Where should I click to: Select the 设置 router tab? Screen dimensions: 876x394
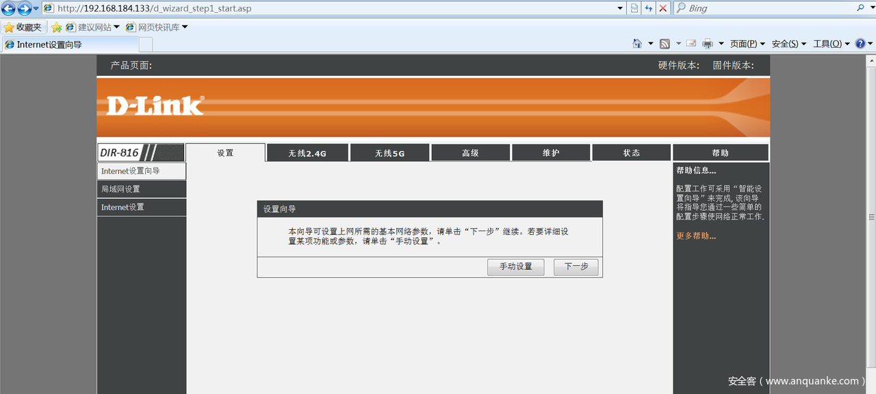pos(225,153)
